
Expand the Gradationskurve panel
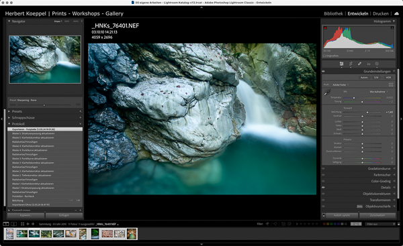click(394, 168)
